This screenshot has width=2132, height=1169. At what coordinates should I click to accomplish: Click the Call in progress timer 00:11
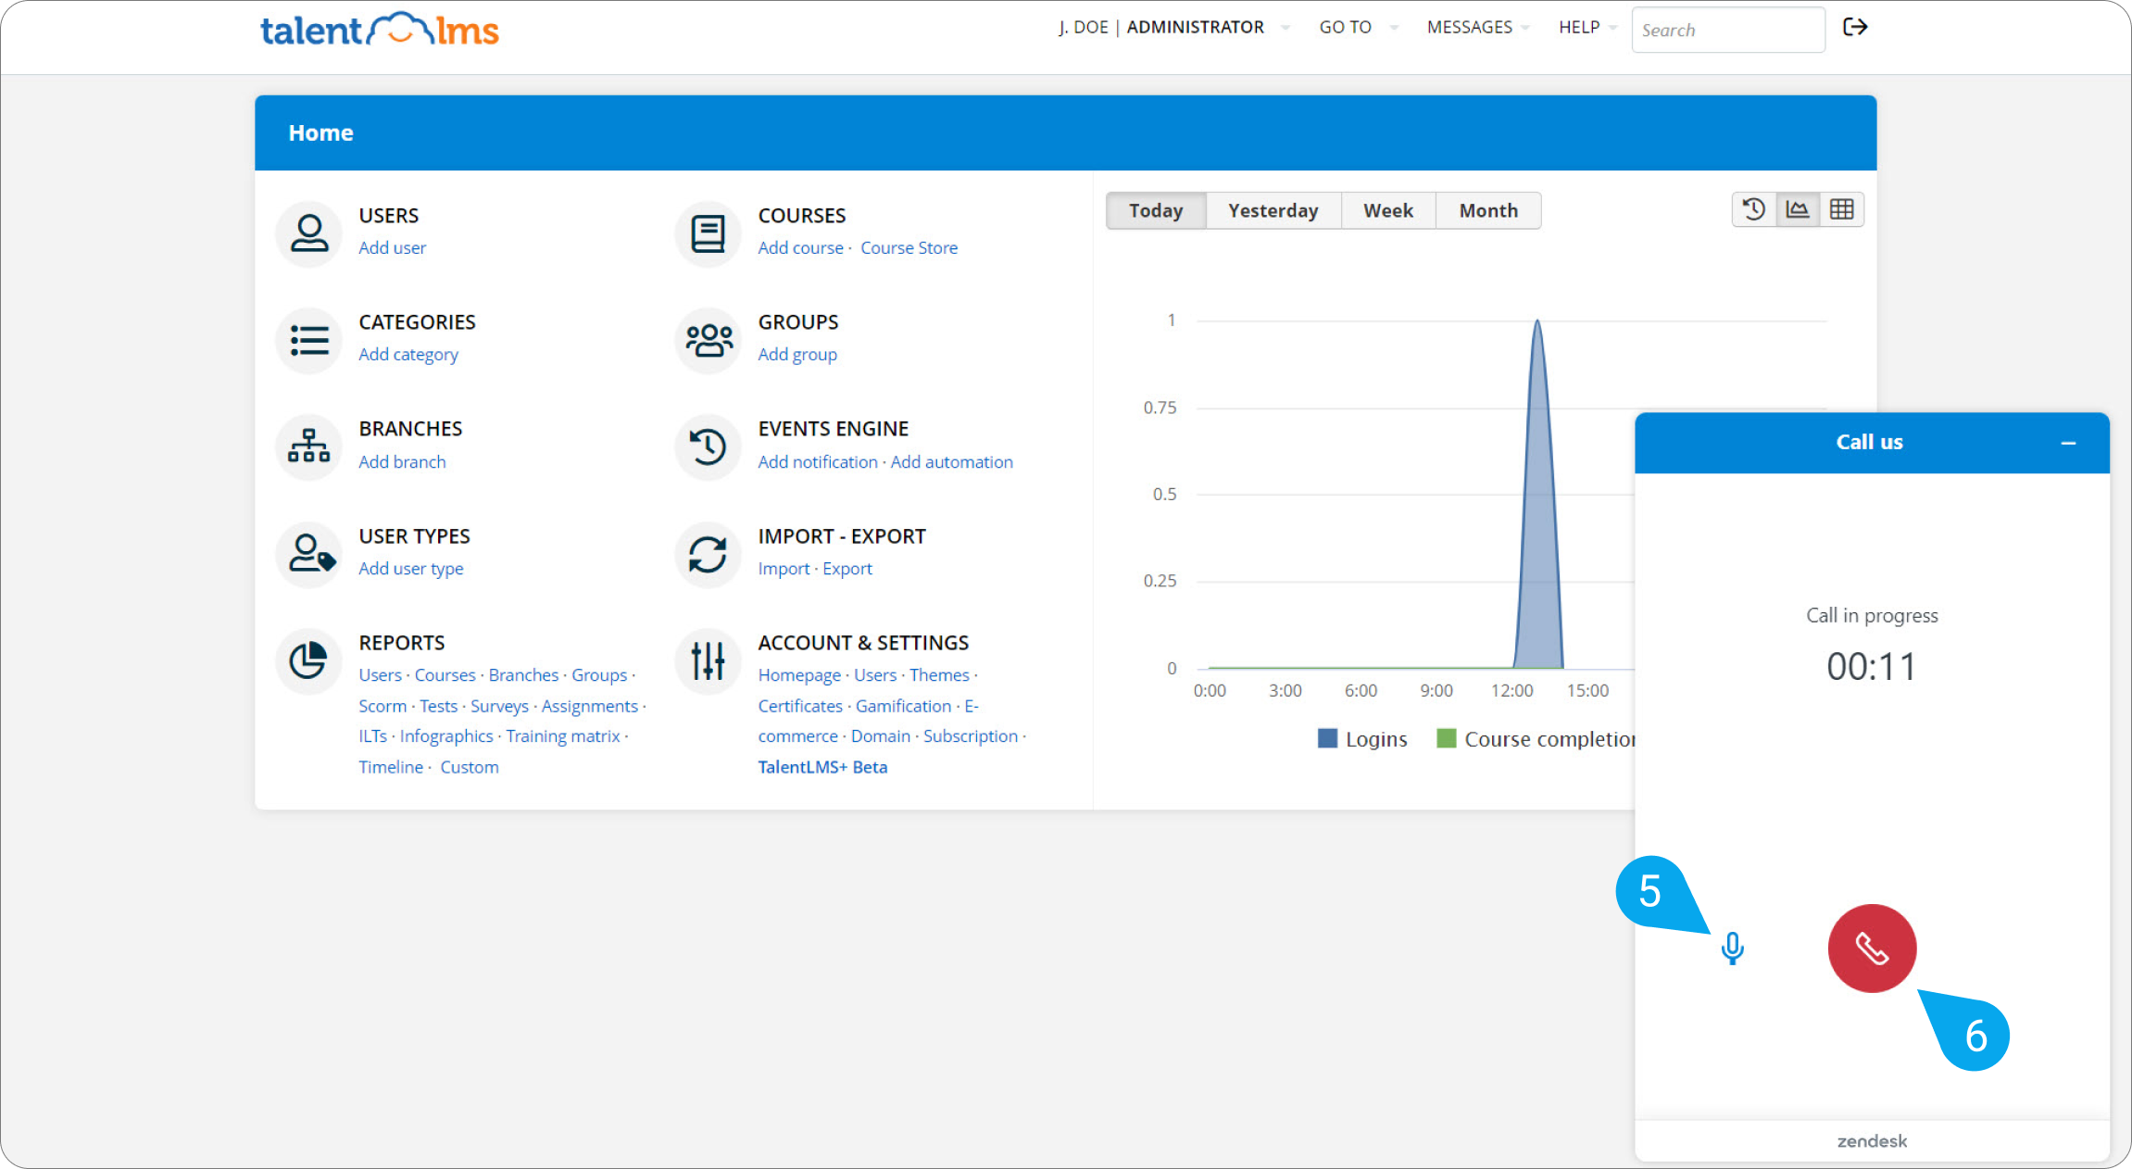1872,666
